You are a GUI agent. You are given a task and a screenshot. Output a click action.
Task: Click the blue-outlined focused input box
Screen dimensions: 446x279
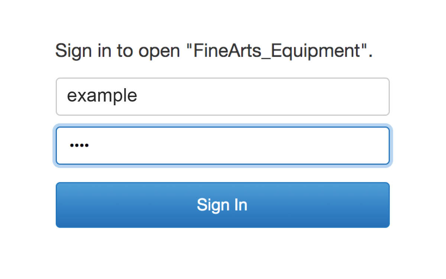click(x=223, y=145)
